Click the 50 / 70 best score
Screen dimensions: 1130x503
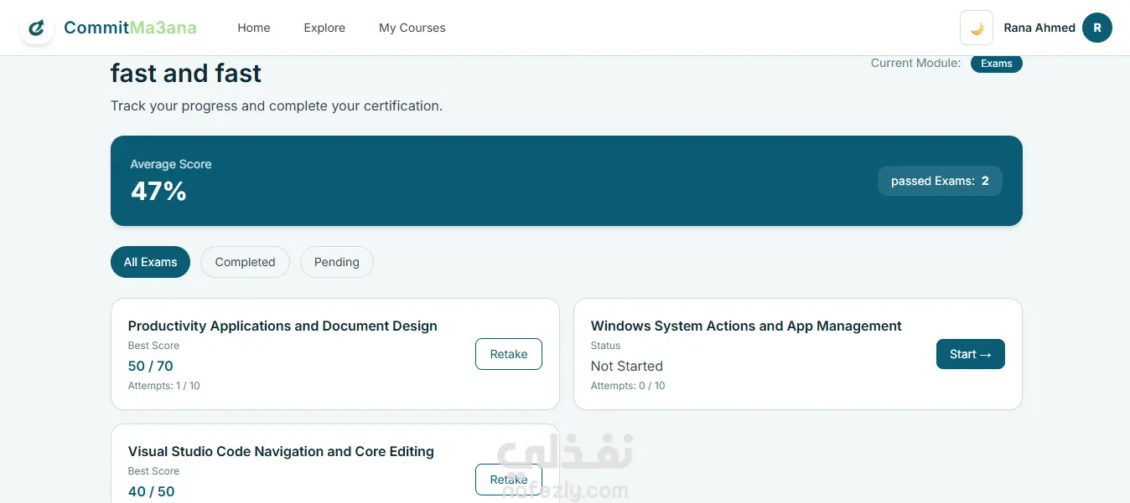click(151, 367)
